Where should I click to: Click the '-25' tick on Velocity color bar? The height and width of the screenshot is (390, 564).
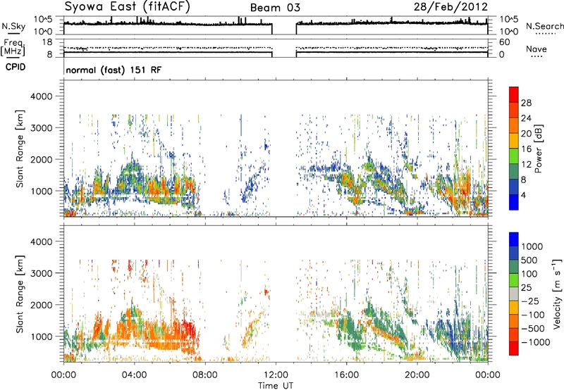coord(532,301)
